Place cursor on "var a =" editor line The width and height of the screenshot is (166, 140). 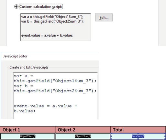(x=23, y=76)
